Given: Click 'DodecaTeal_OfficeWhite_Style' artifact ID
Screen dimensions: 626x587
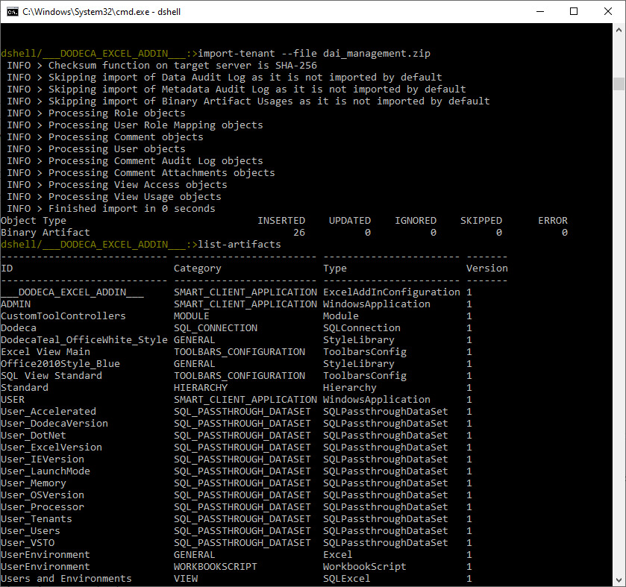Looking at the screenshot, I should (x=84, y=340).
